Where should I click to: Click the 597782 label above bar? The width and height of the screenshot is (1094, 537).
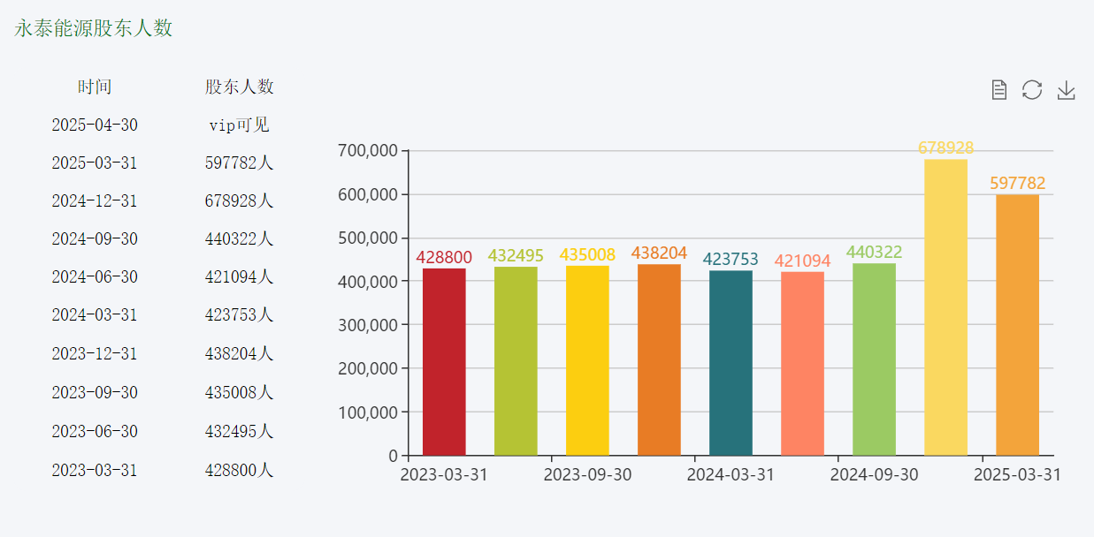tap(1017, 184)
